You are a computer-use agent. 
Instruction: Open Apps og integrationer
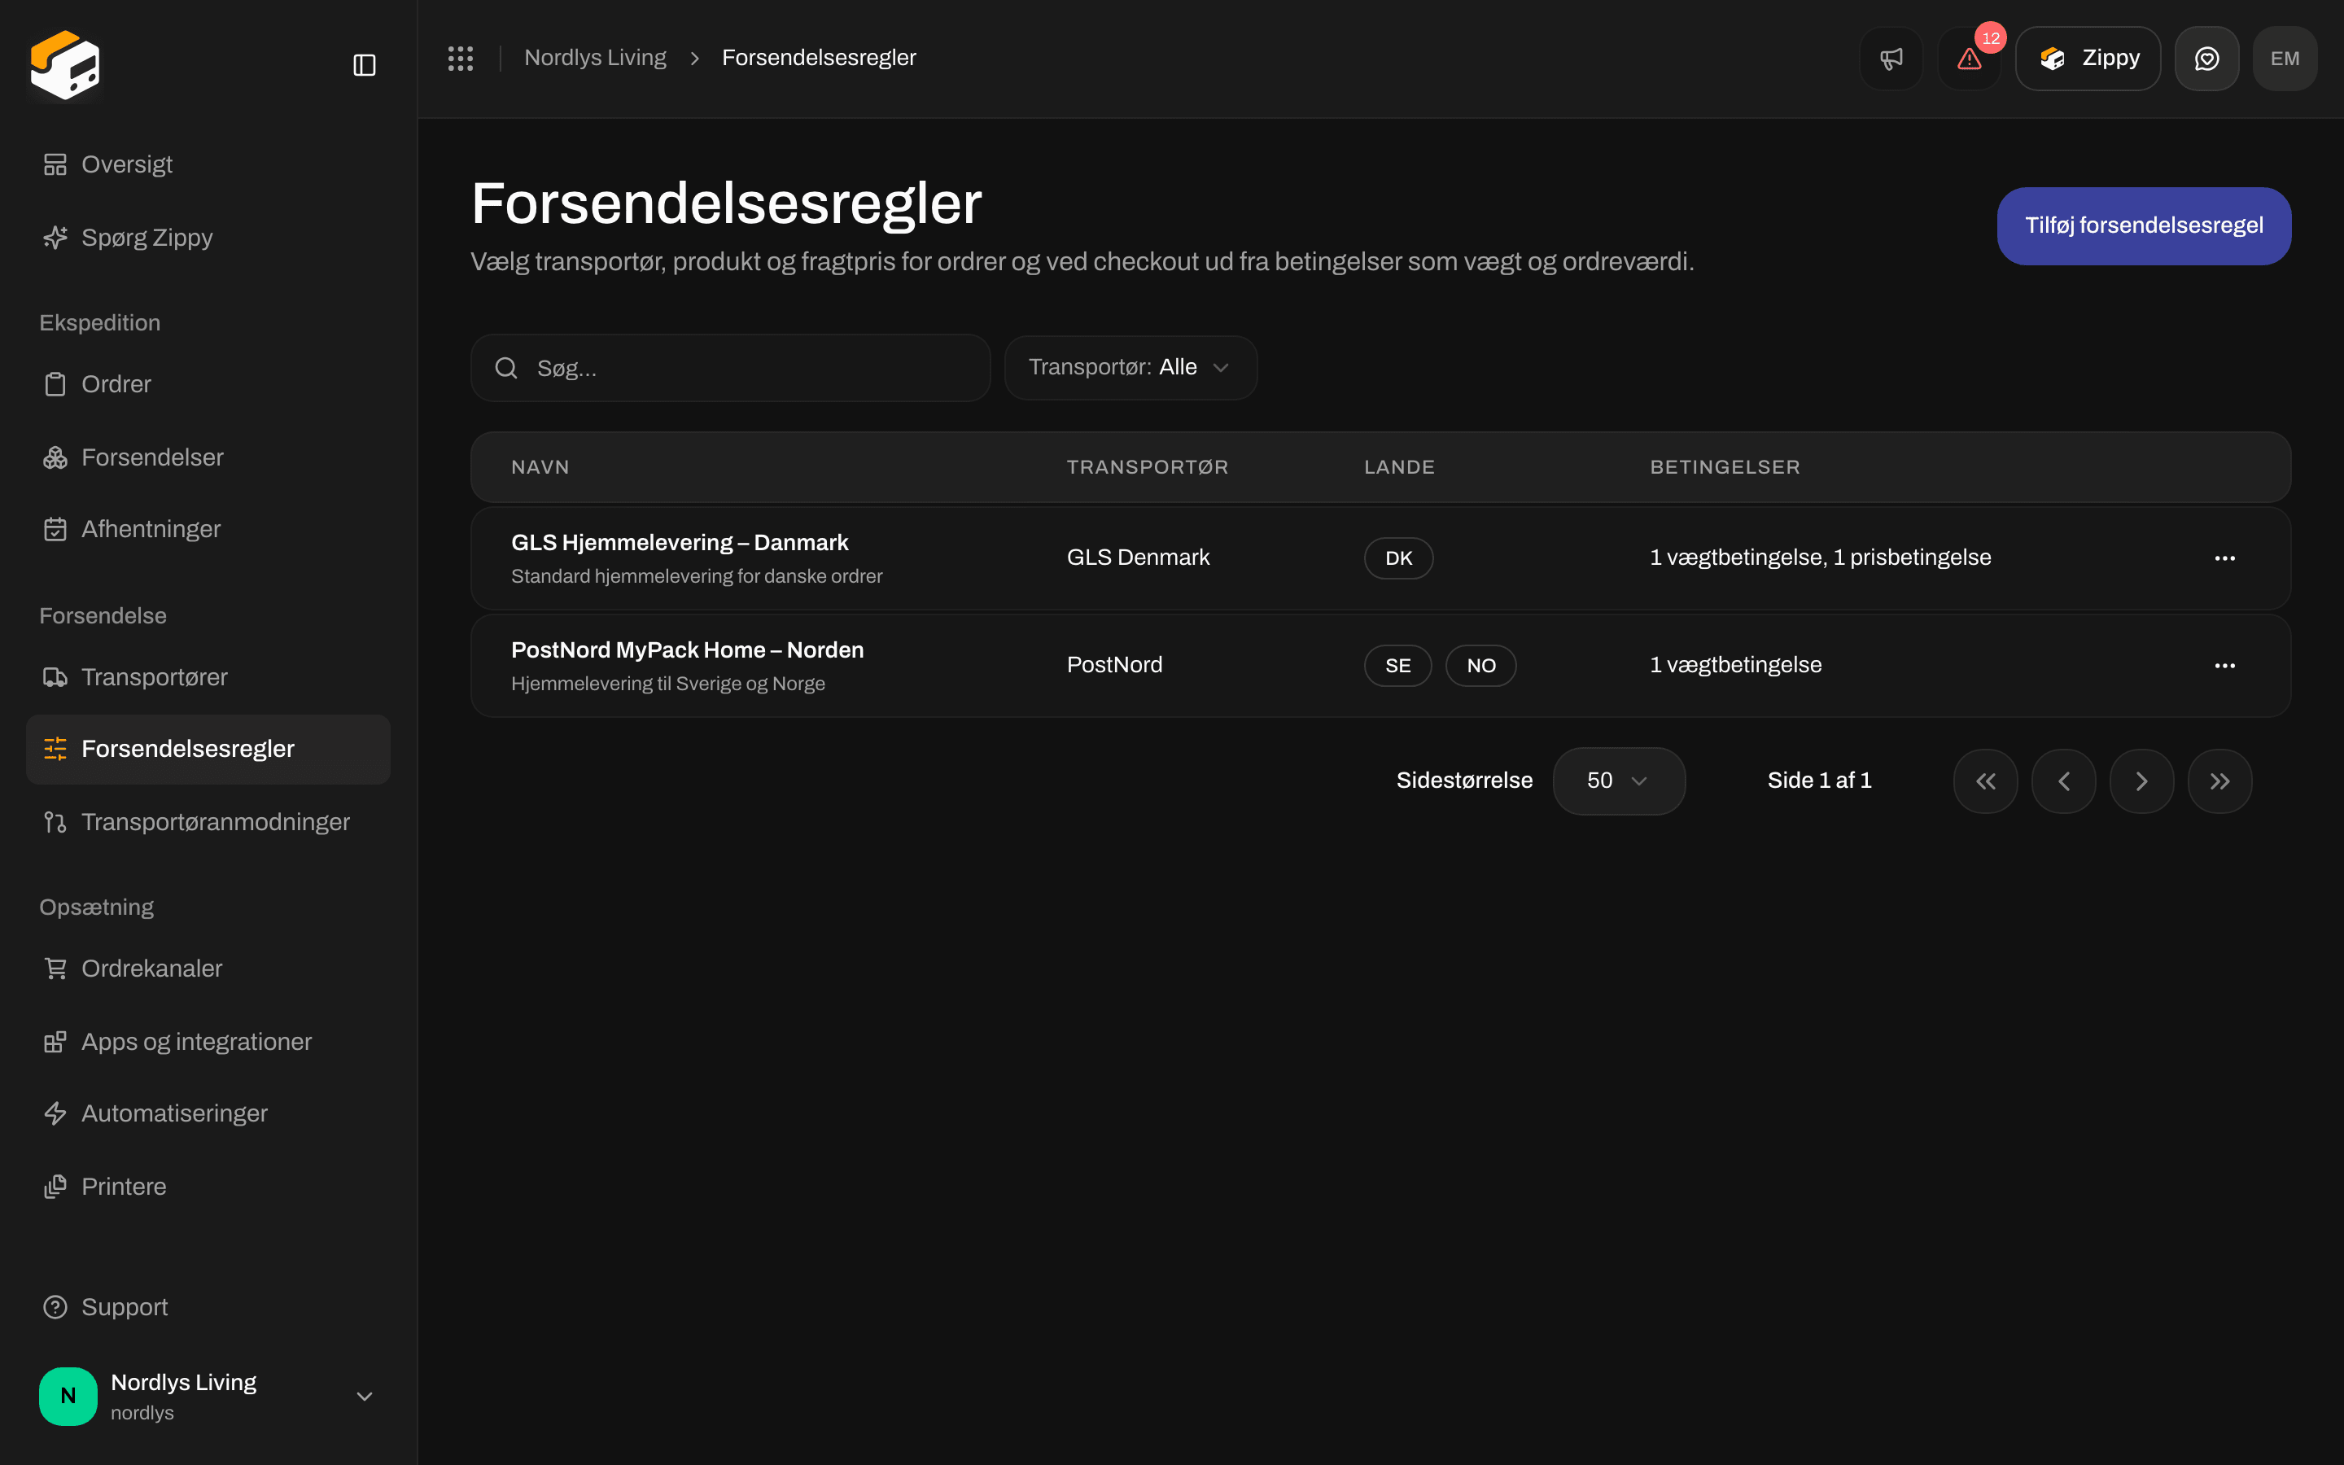[208, 1042]
